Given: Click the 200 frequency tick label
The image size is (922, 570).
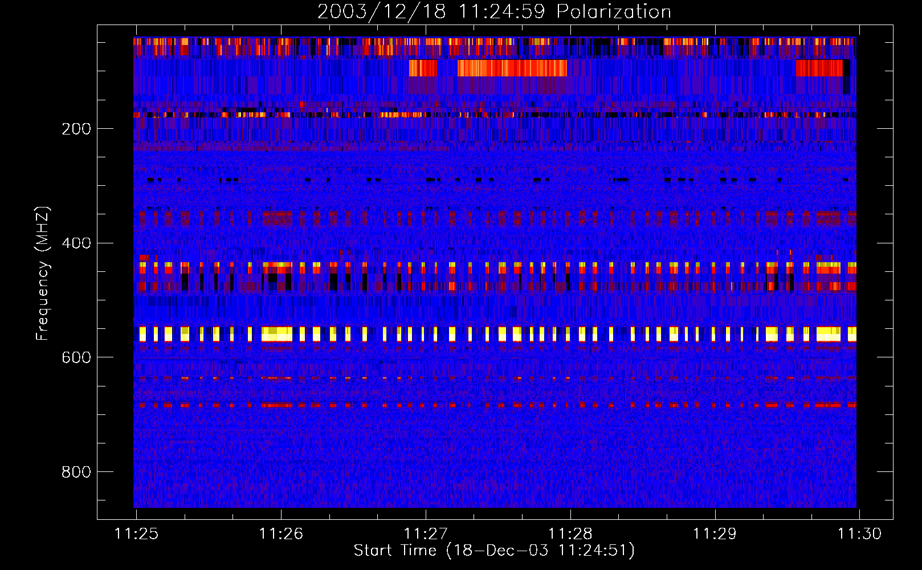Looking at the screenshot, I should (76, 129).
